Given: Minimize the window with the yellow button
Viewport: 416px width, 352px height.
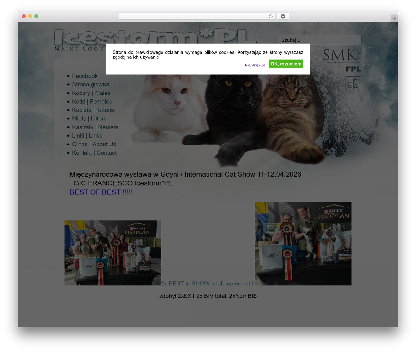Looking at the screenshot, I should (x=30, y=16).
